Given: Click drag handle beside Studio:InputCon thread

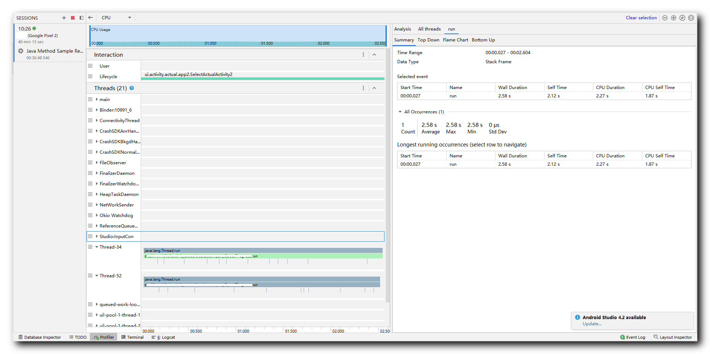Looking at the screenshot, I should click(90, 236).
